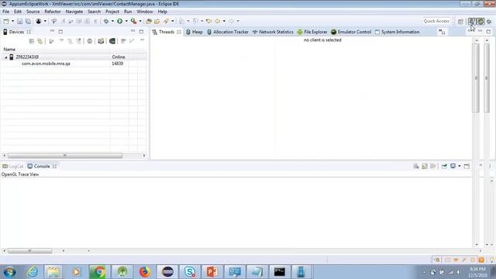Image resolution: width=496 pixels, height=279 pixels.
Task: Open Console display selected icon
Action: point(453,166)
